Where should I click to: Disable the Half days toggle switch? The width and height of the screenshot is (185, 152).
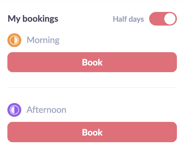click(163, 19)
